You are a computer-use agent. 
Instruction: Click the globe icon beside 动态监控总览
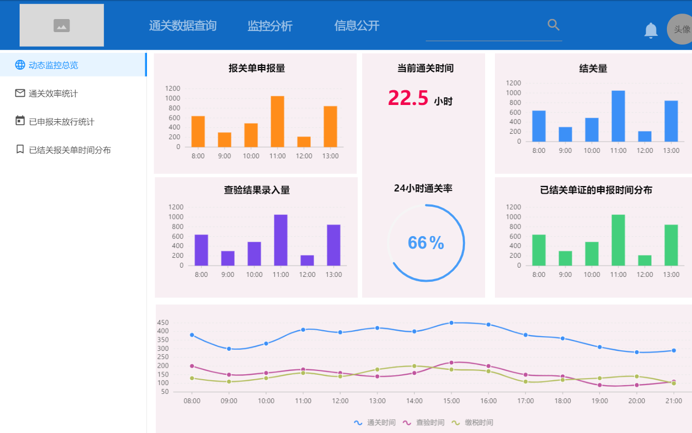click(20, 65)
